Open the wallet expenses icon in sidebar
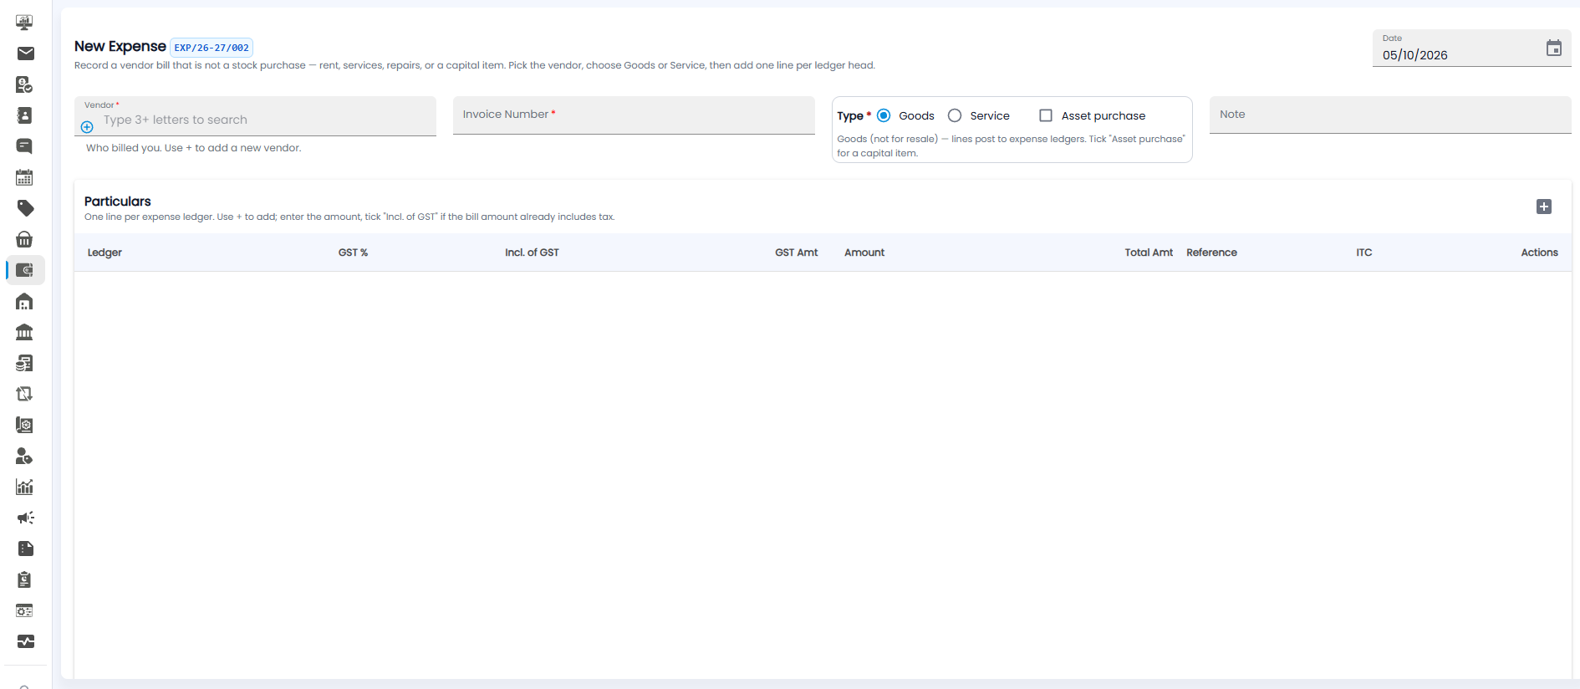1580x689 pixels. coord(25,270)
